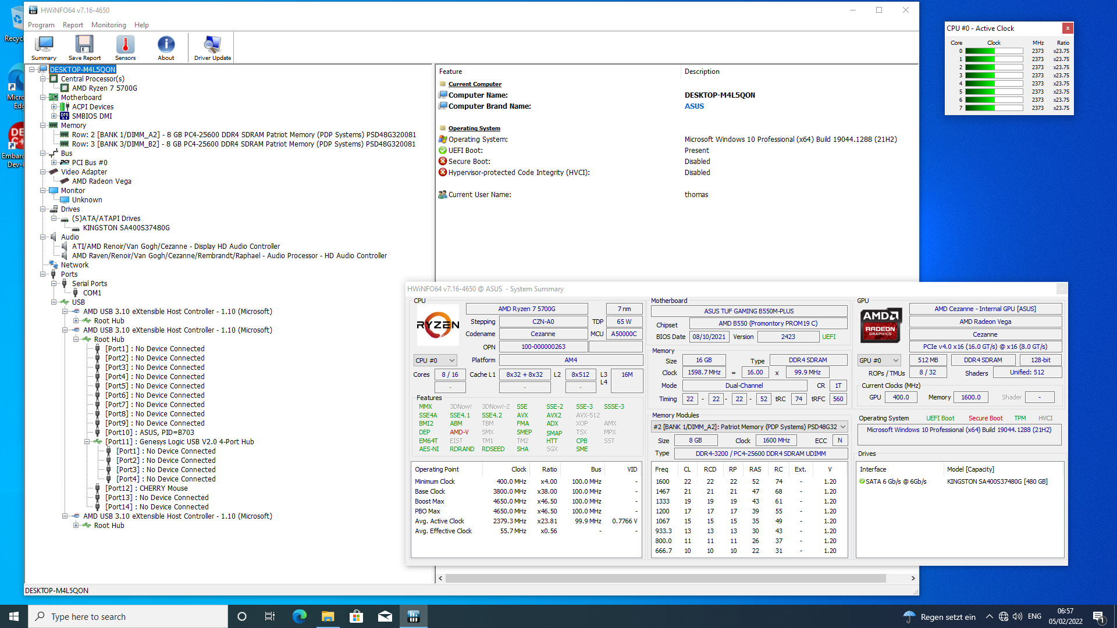This screenshot has width=1117, height=628.
Task: Open the Monitoring menu
Action: [108, 24]
